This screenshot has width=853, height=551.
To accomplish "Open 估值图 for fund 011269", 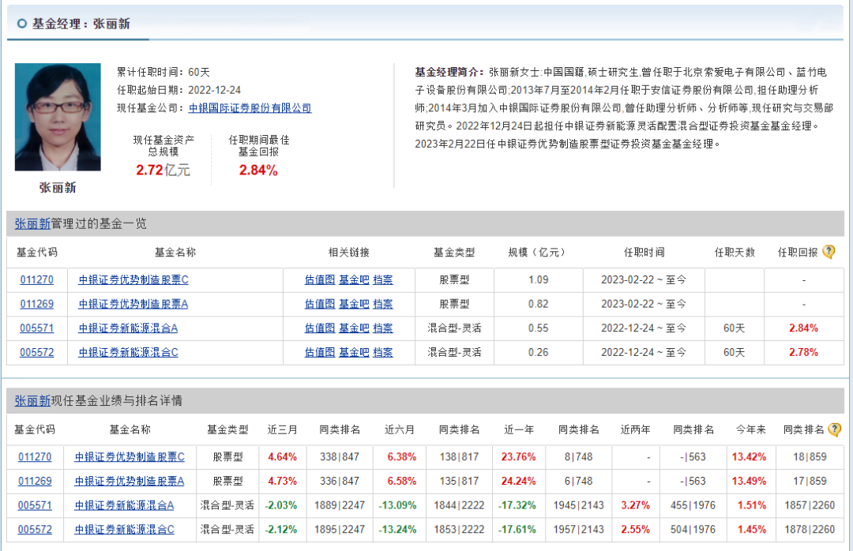I will coord(320,303).
